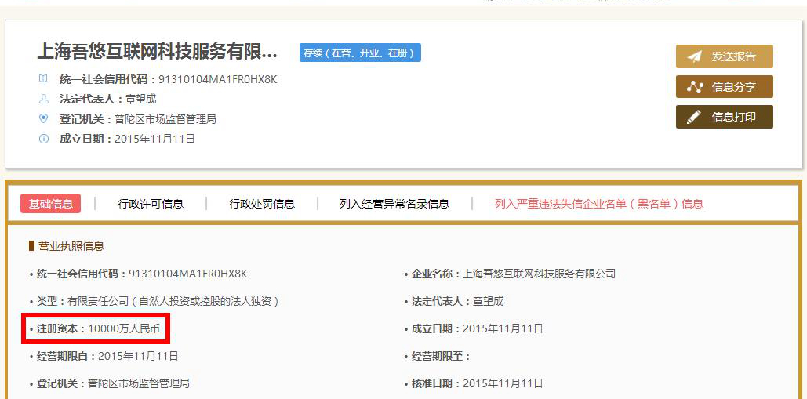Click the 核准日期 date value

pos(503,383)
